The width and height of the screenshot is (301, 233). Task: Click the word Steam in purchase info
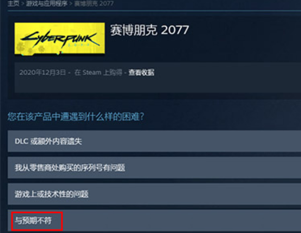(x=92, y=72)
